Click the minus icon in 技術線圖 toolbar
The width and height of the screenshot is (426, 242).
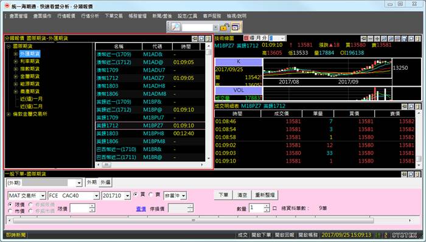(x=370, y=39)
